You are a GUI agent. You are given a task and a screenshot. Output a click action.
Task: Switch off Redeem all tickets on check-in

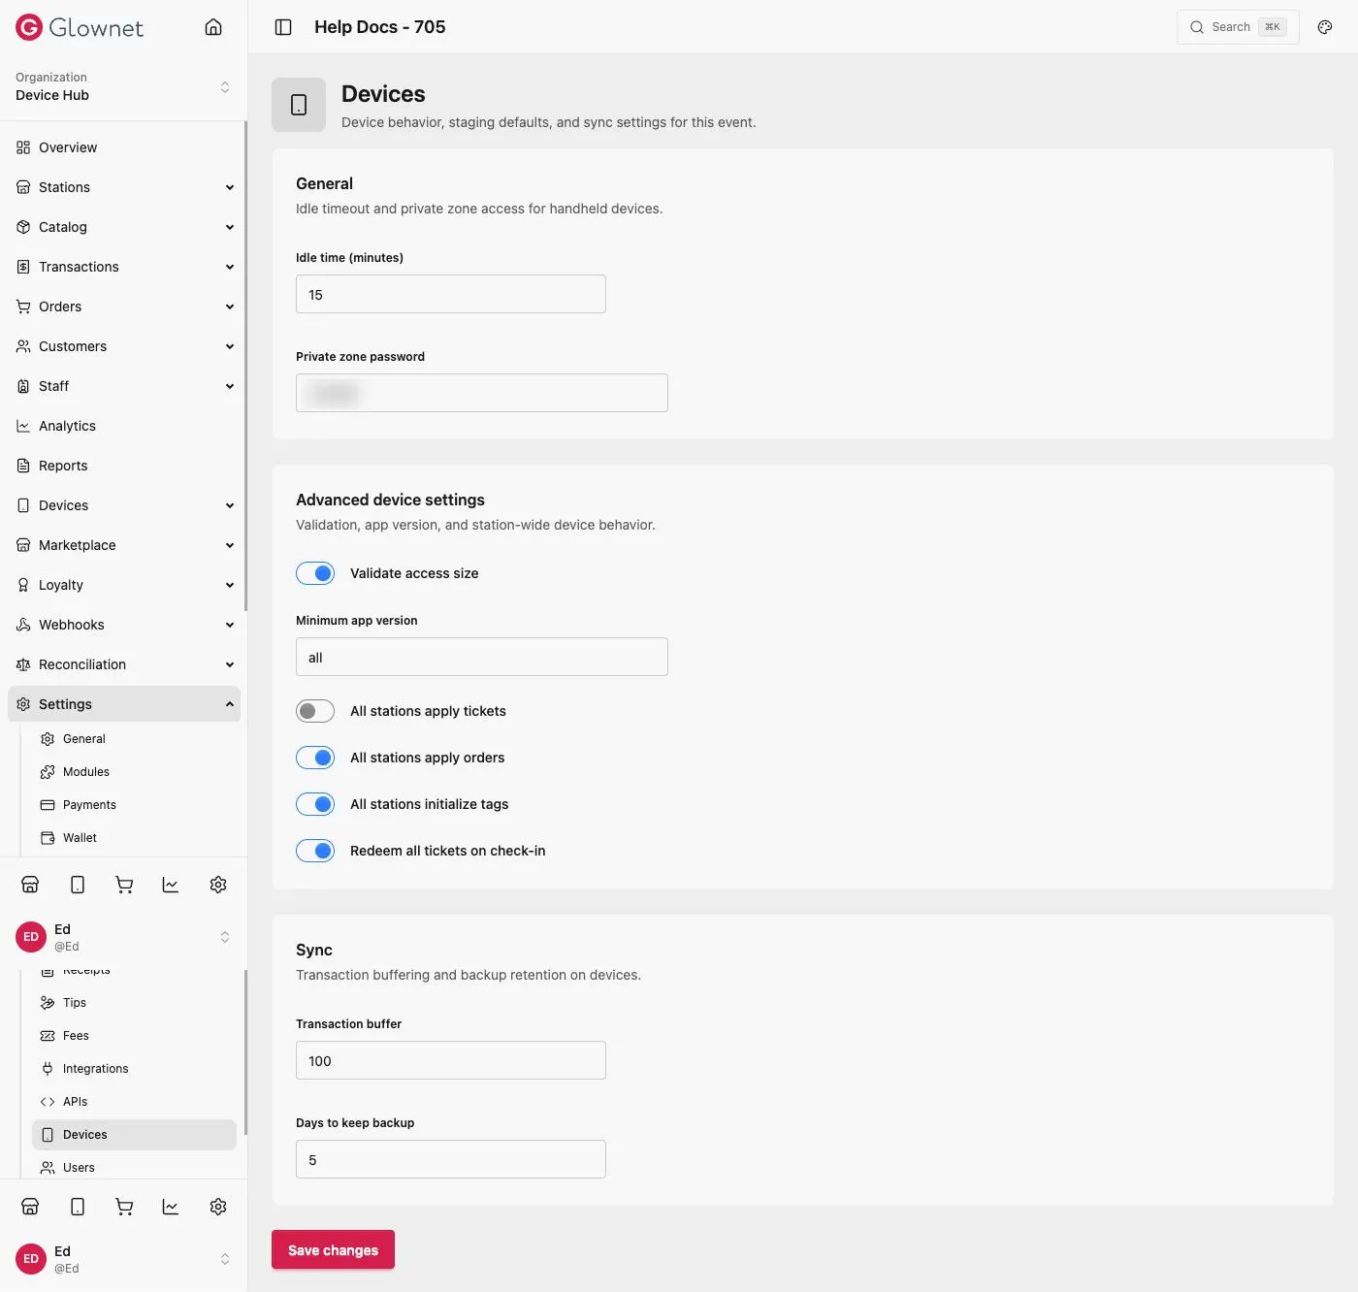coord(315,851)
